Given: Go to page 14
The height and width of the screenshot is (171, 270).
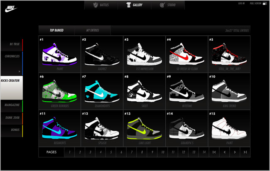Looking at the screenshot, I should tap(204, 152).
